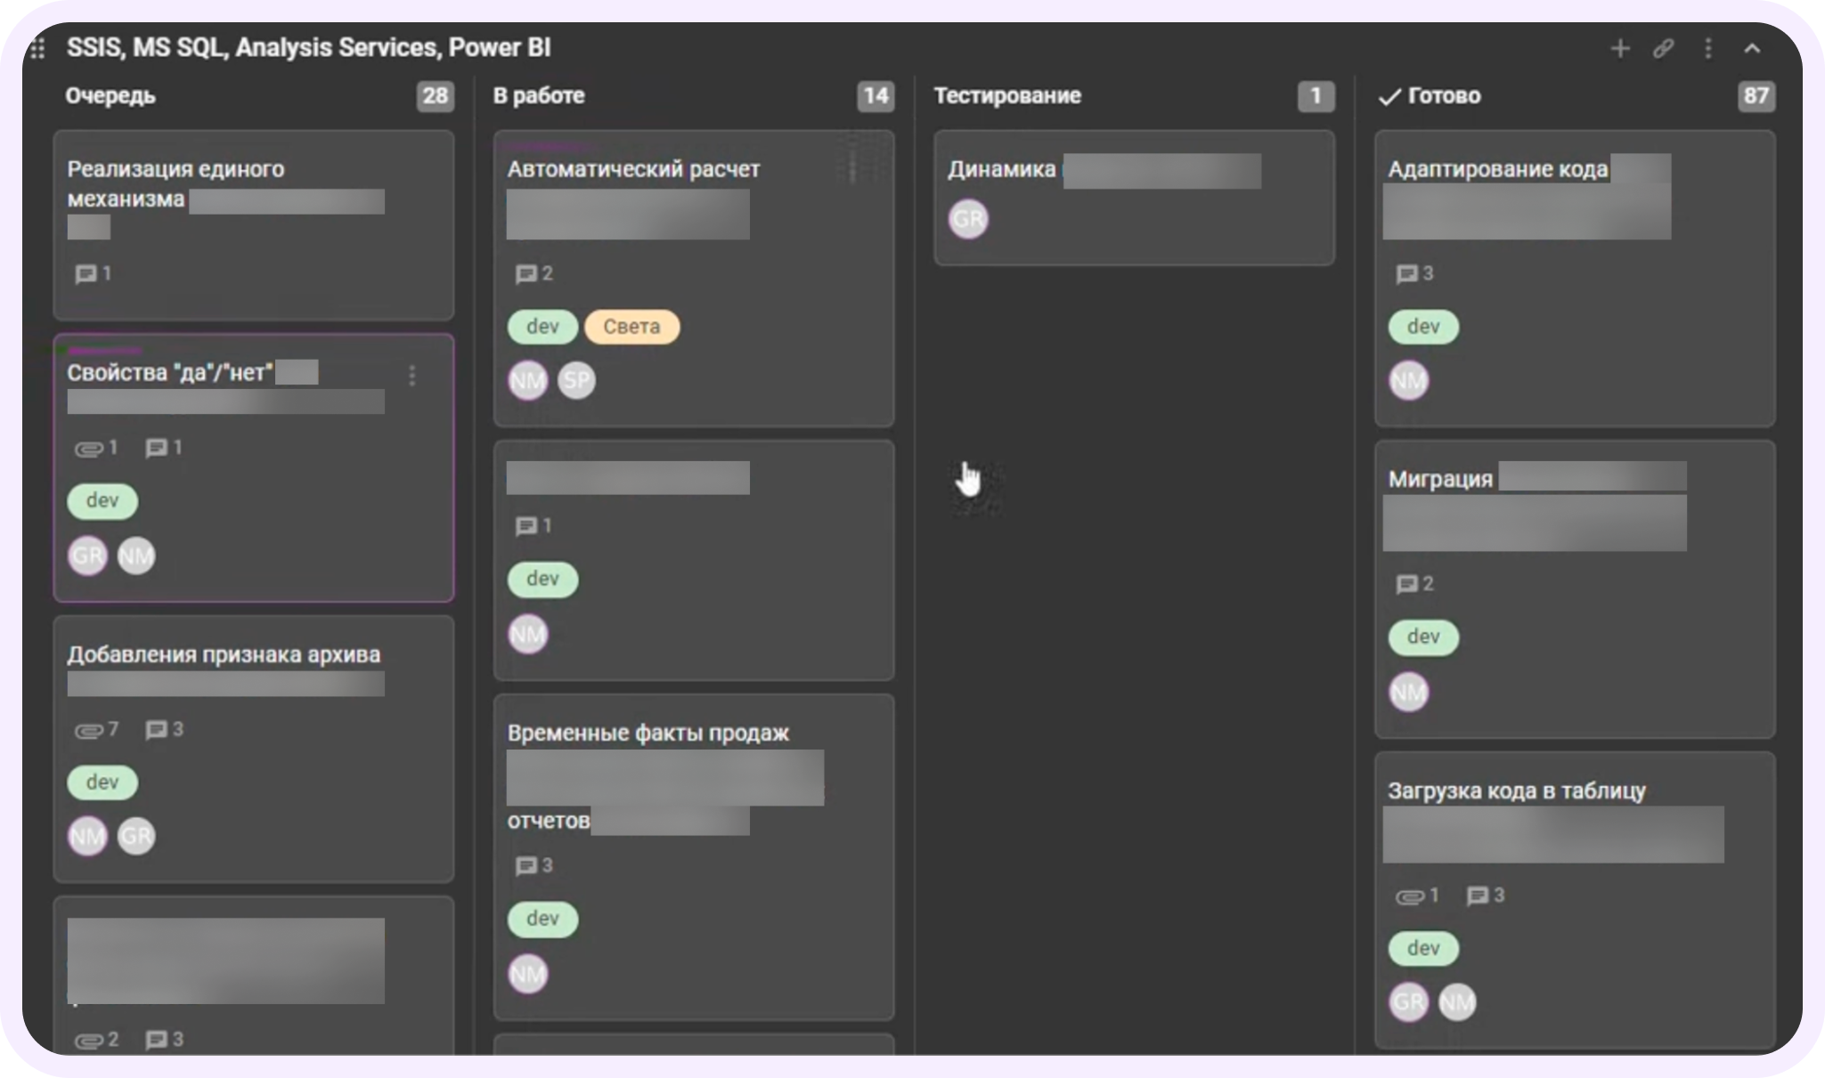
Task: Open the Временные факты продаж card
Action: [694, 857]
